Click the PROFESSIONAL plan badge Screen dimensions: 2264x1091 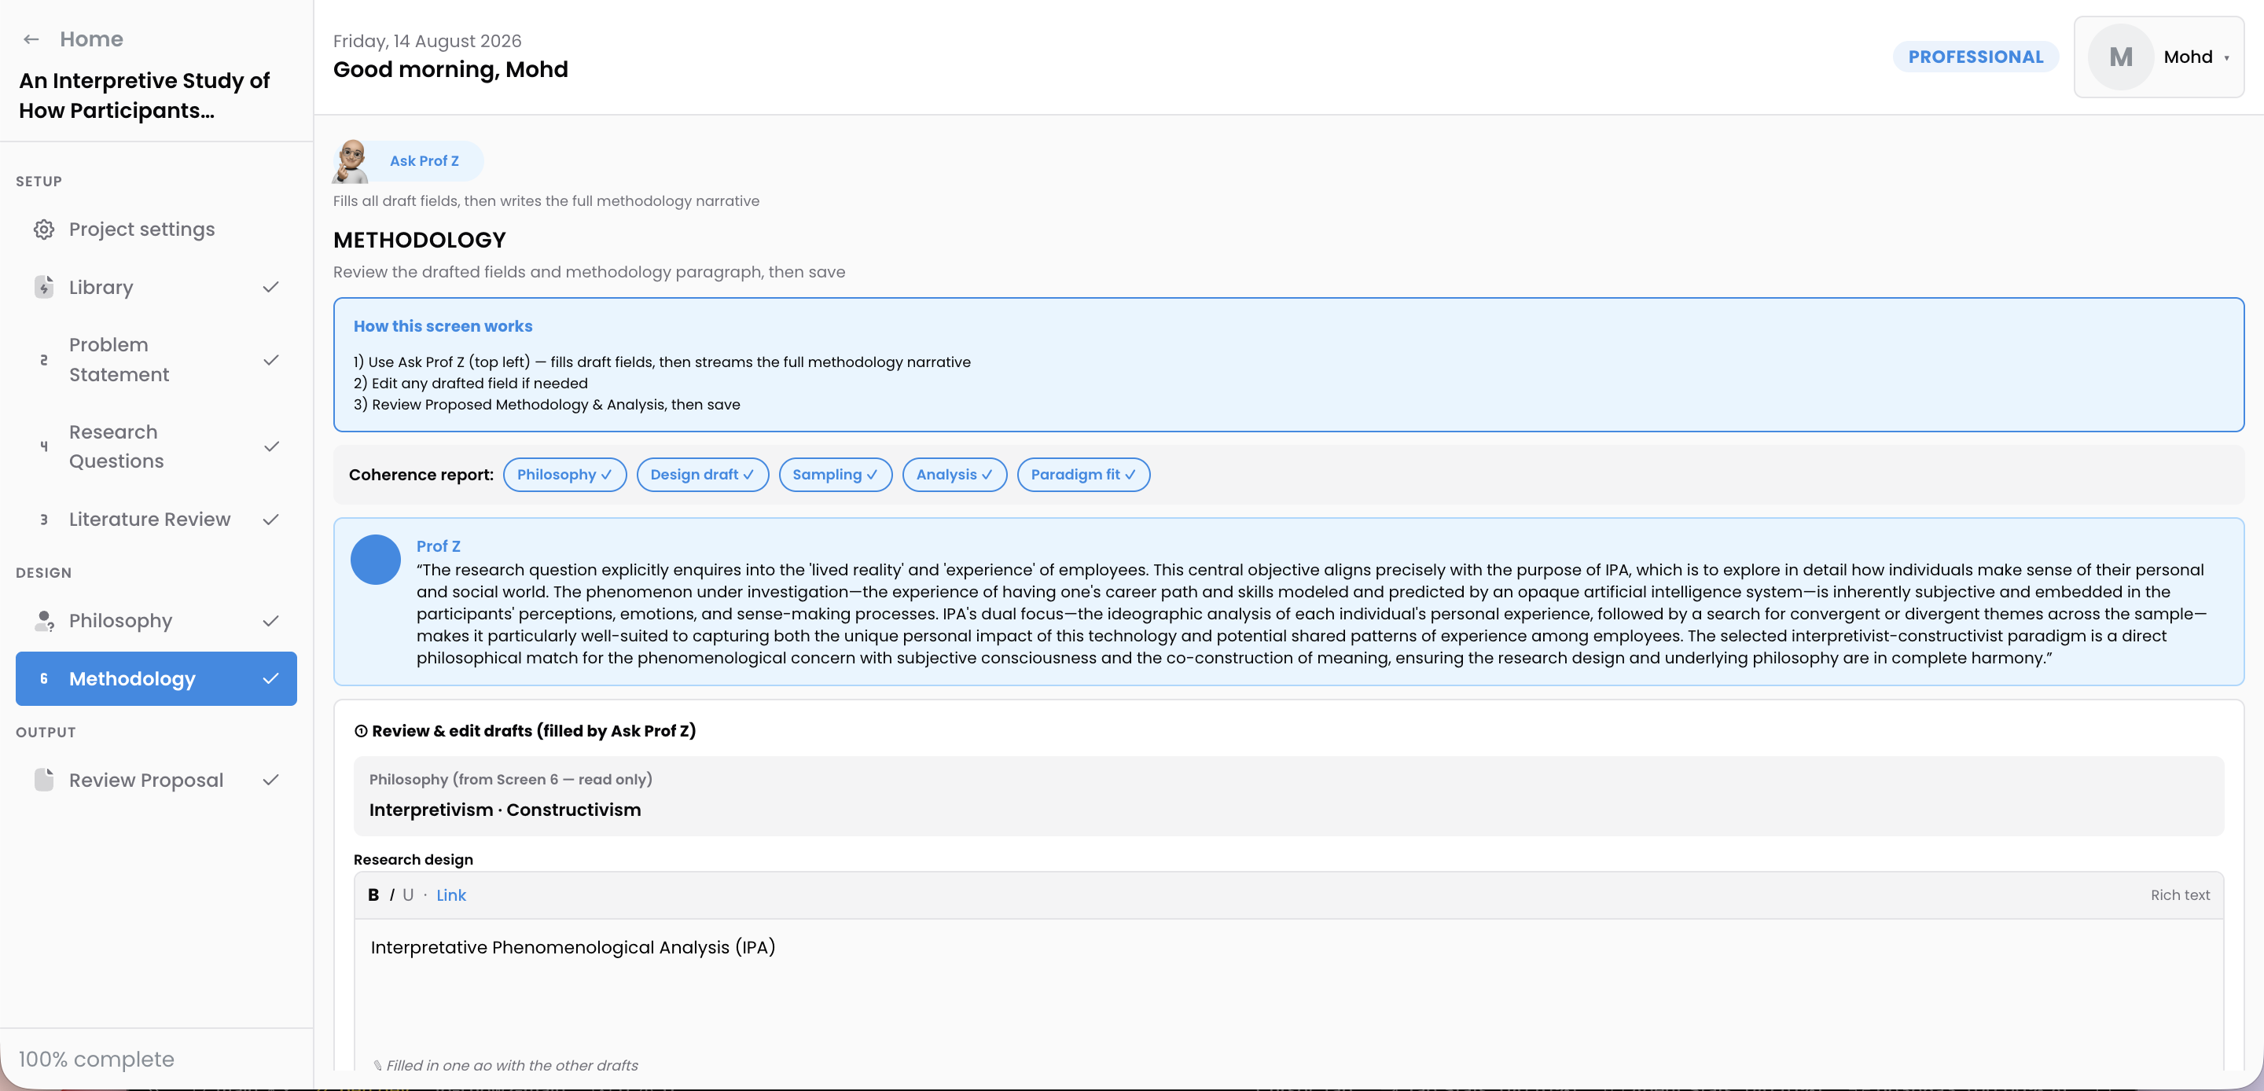(x=1975, y=57)
